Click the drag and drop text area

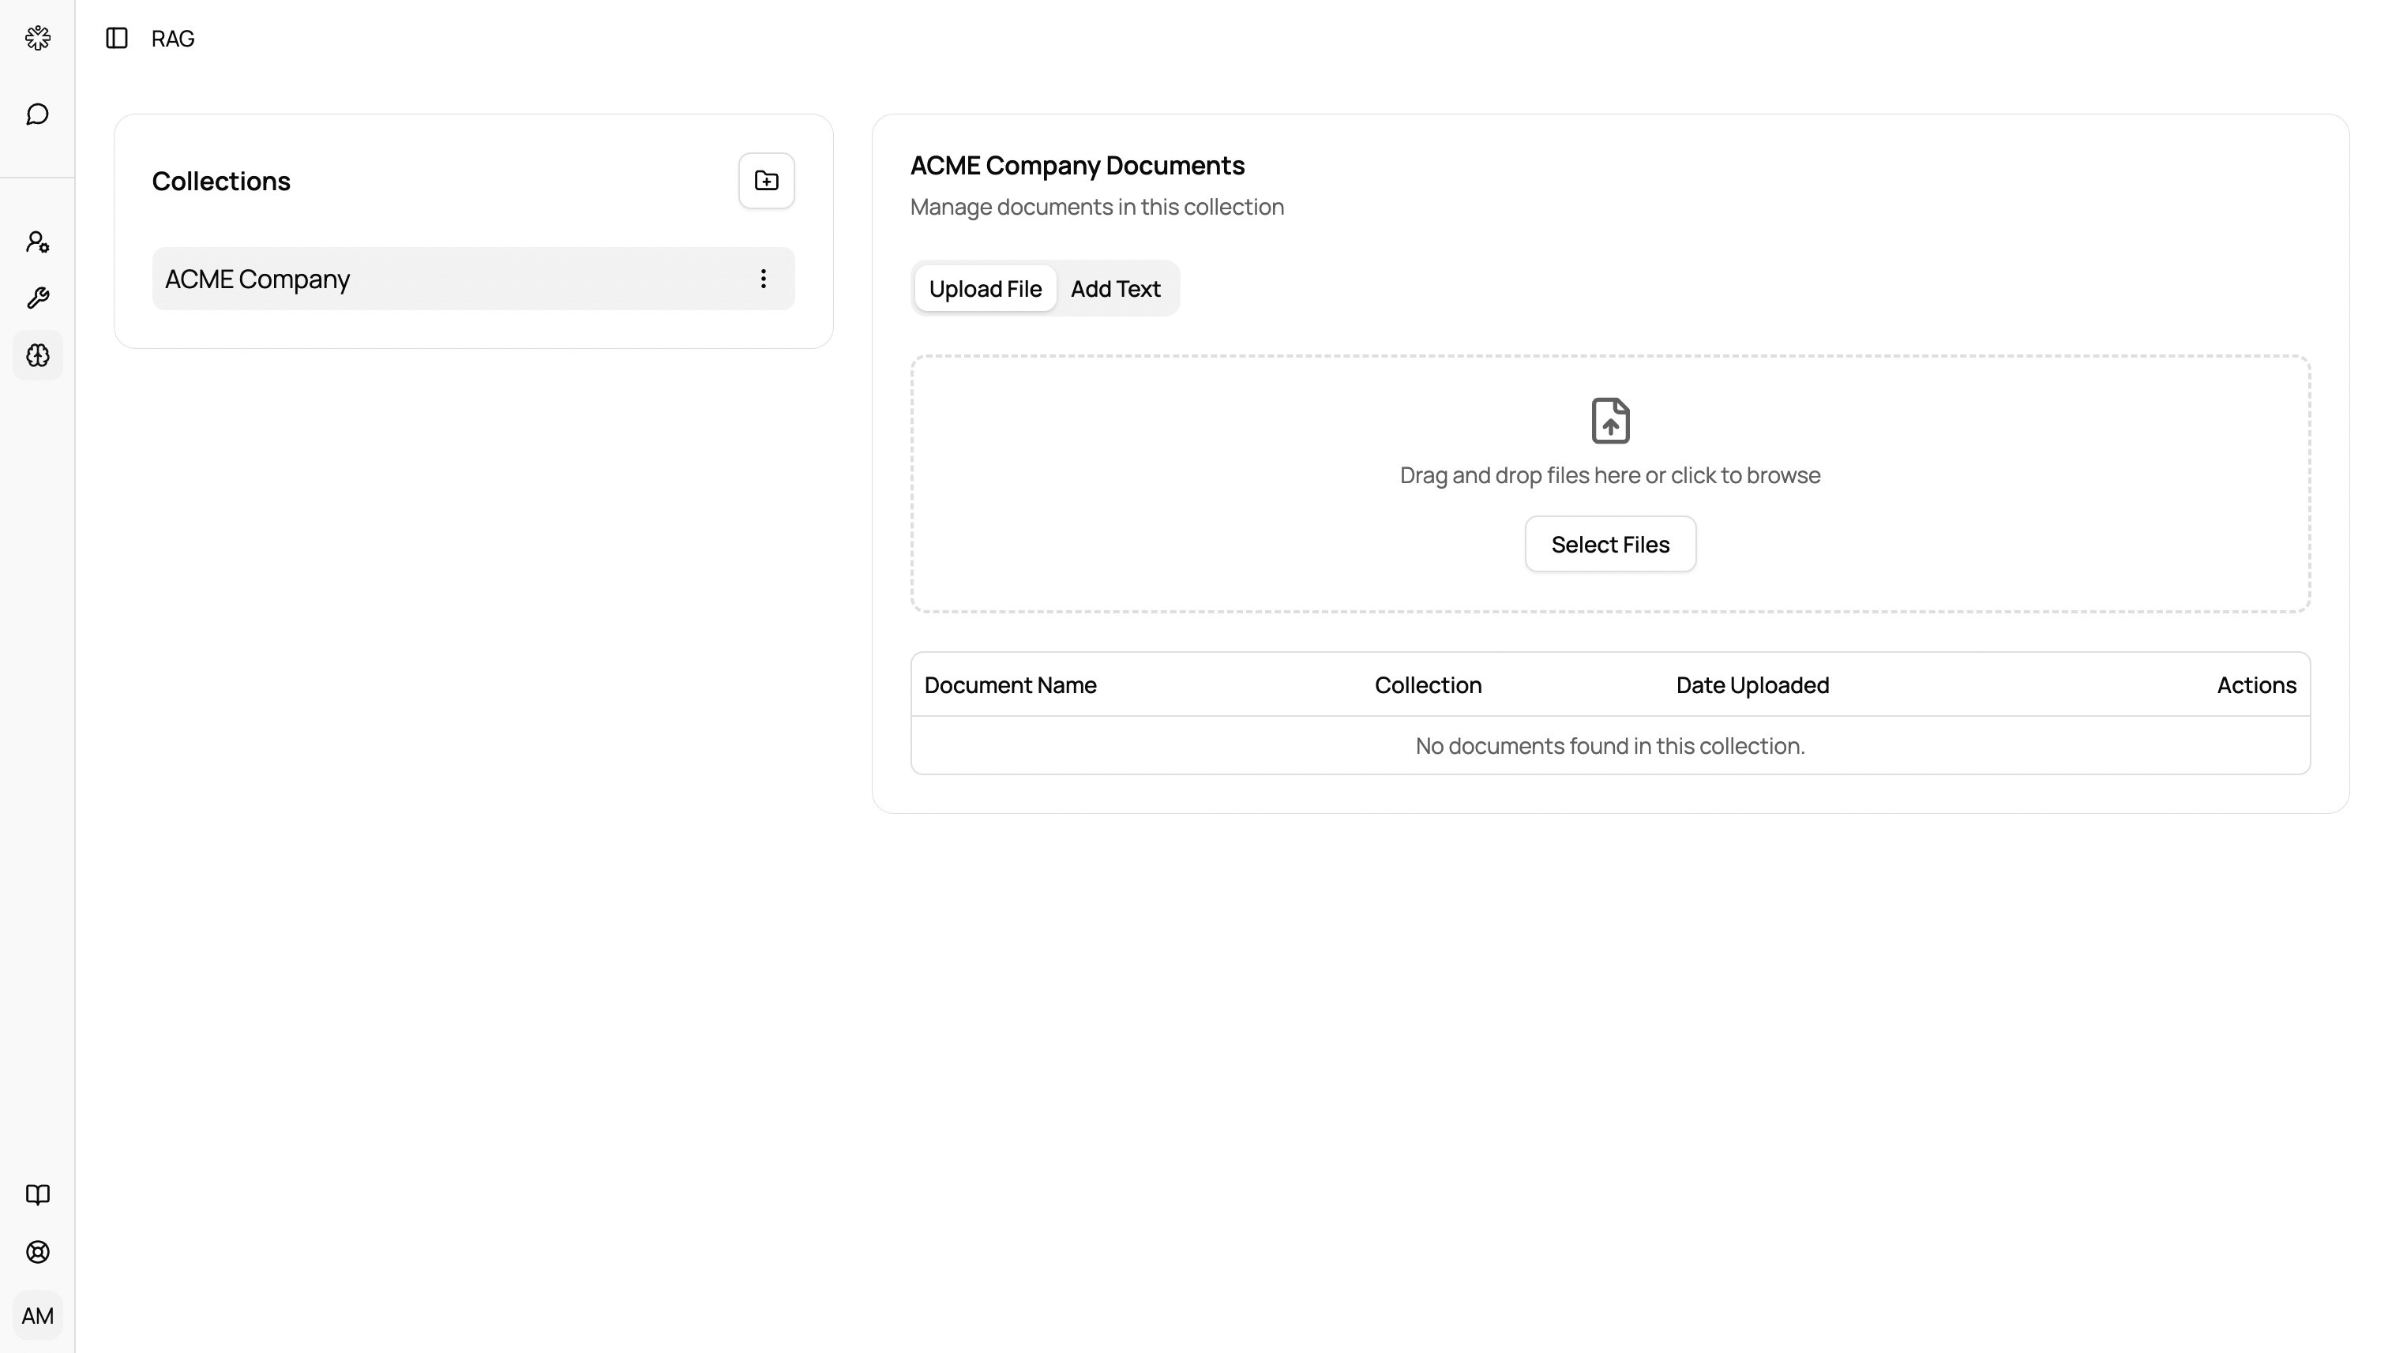[x=1609, y=476]
